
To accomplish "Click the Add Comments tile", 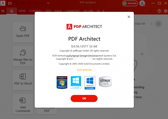I will point(23,104).
